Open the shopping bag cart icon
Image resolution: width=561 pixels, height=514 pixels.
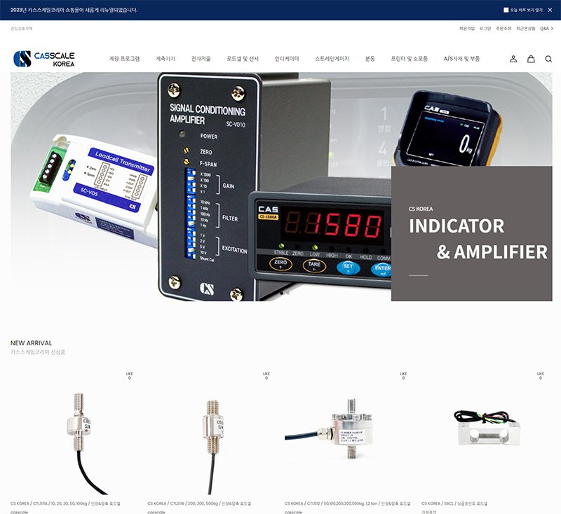pos(531,59)
